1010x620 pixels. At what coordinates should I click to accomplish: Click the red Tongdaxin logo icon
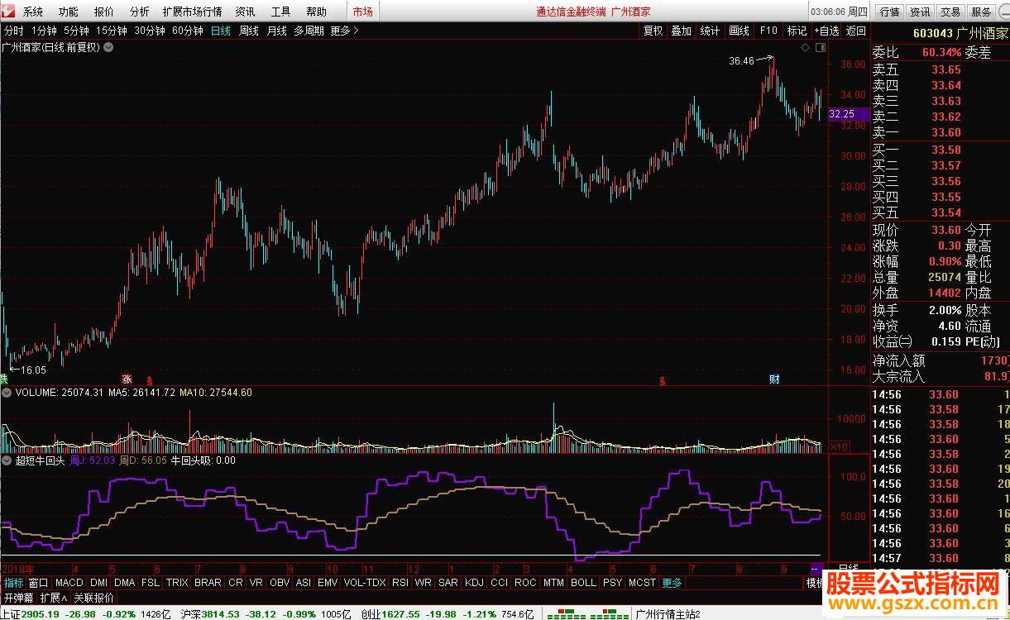pyautogui.click(x=9, y=12)
